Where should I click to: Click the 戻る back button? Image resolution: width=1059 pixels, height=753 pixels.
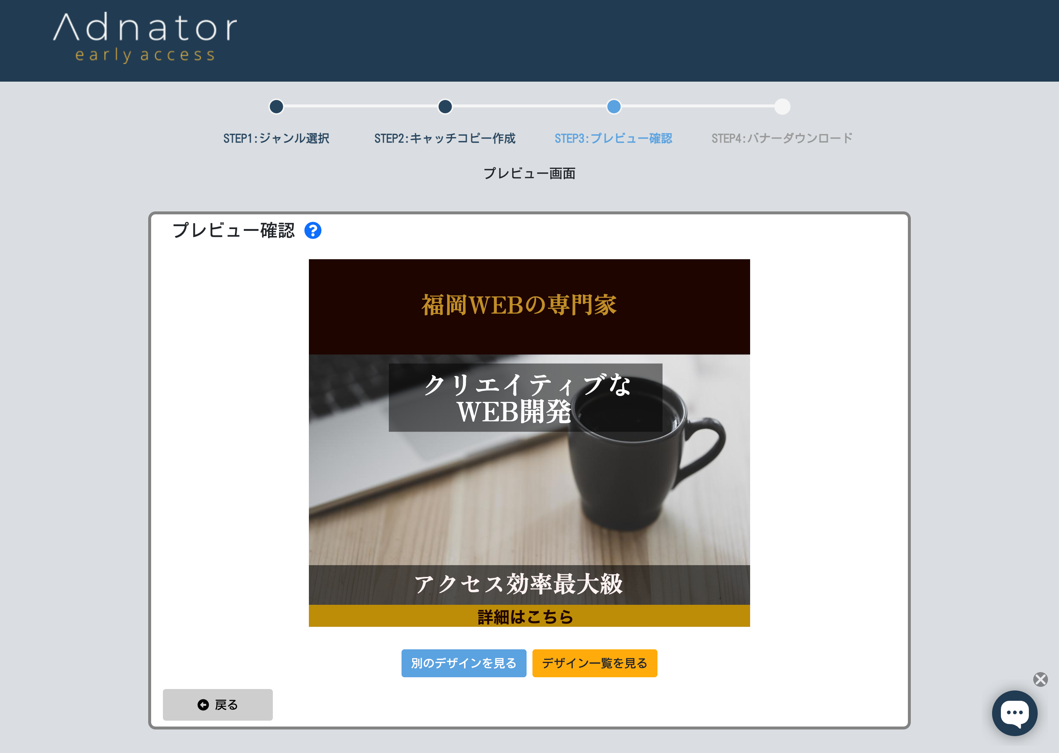(217, 704)
